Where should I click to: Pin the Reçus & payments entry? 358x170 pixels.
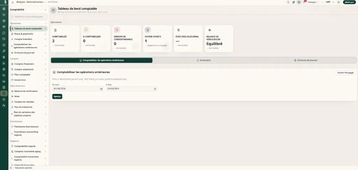(46, 34)
